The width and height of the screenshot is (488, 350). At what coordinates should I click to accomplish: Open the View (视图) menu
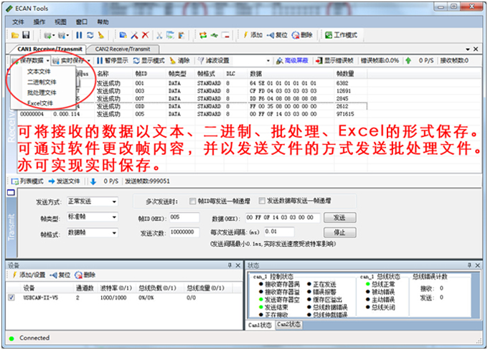(x=60, y=22)
